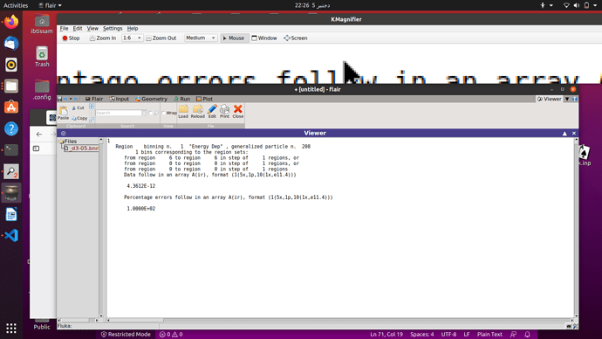Click the Stop button in KMagnifier
The width and height of the screenshot is (602, 339).
(71, 38)
